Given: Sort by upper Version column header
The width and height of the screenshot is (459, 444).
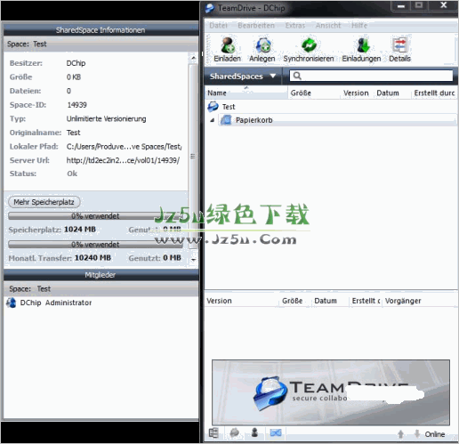Looking at the screenshot, I should tap(357, 93).
